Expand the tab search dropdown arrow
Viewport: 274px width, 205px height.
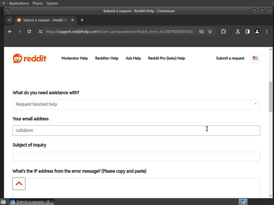click(9, 20)
